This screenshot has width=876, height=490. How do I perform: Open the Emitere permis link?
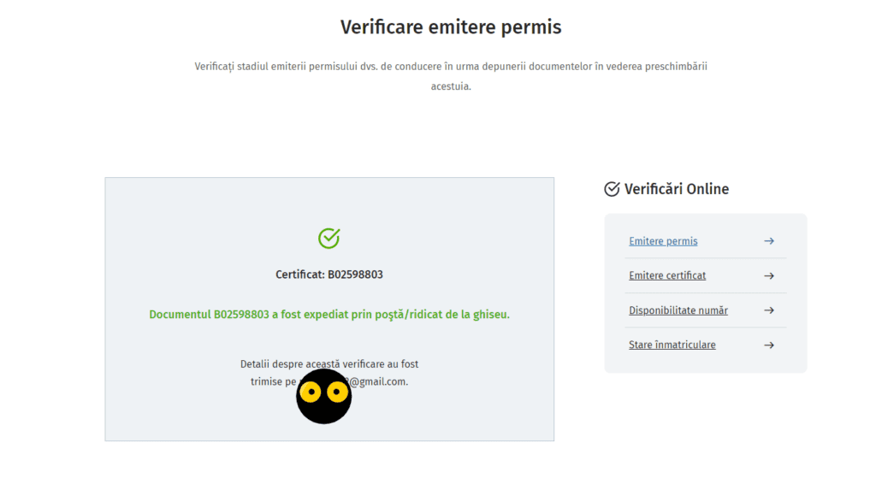click(x=663, y=241)
